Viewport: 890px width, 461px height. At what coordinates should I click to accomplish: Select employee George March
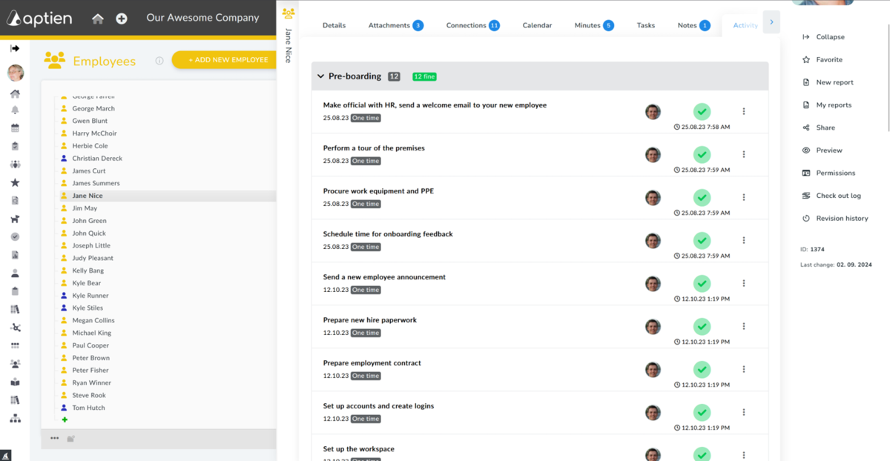click(93, 108)
